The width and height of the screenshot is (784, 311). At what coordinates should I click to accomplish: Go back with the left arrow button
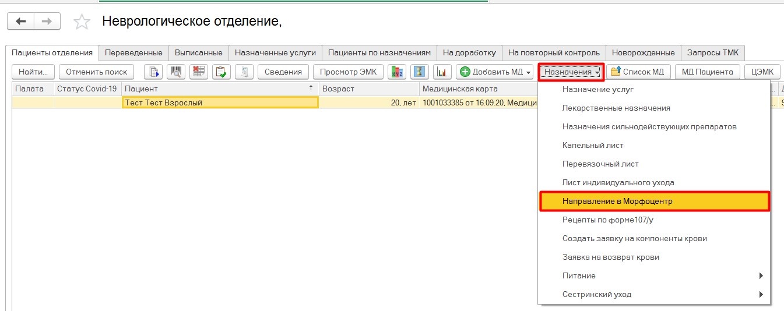(x=21, y=22)
